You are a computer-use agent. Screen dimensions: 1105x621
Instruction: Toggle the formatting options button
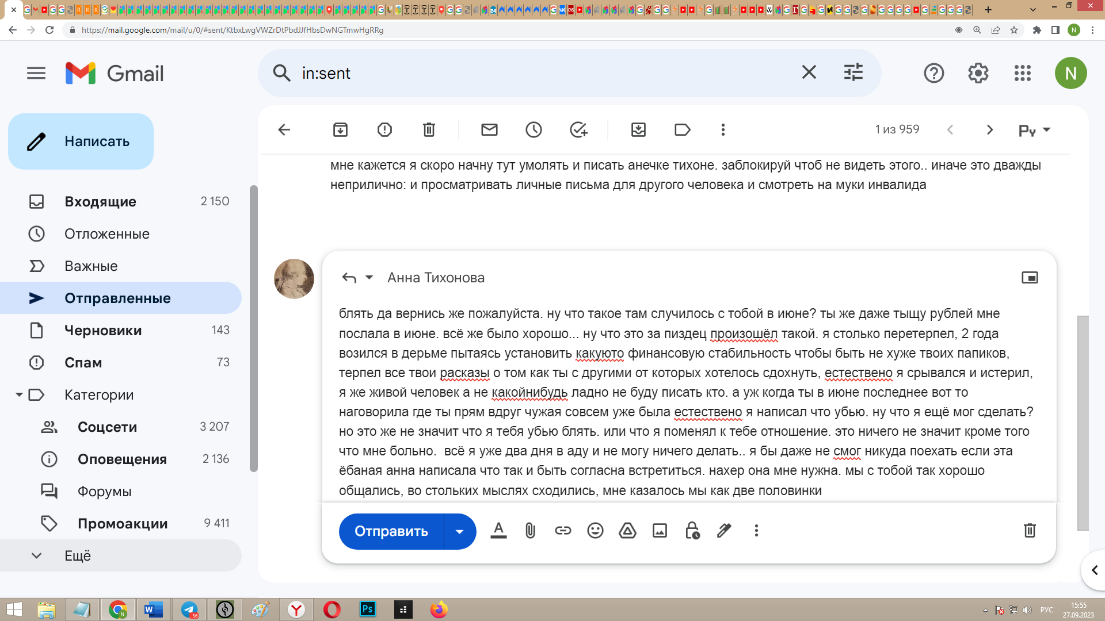[x=498, y=531]
